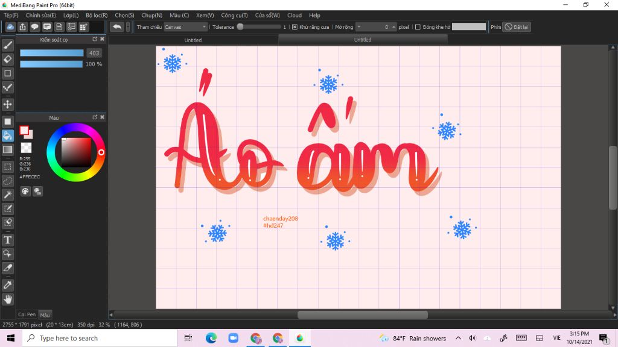Viewport: 618px width, 347px height.
Task: Open the Tệp(F) menu
Action: click(x=11, y=15)
